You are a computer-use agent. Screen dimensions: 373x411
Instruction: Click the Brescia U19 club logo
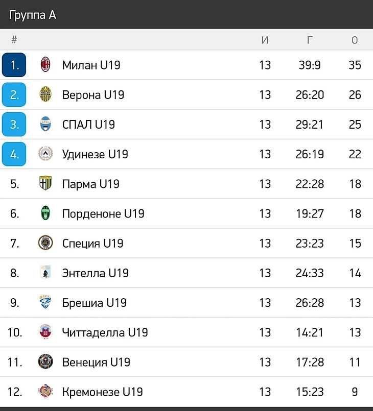click(x=45, y=302)
